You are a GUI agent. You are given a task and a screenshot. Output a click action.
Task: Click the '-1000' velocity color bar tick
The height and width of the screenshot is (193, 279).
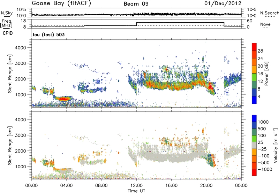point(265,169)
